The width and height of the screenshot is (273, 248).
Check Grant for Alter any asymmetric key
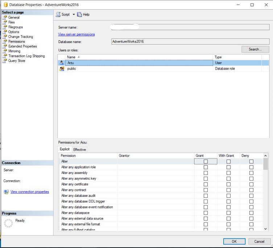206,179
